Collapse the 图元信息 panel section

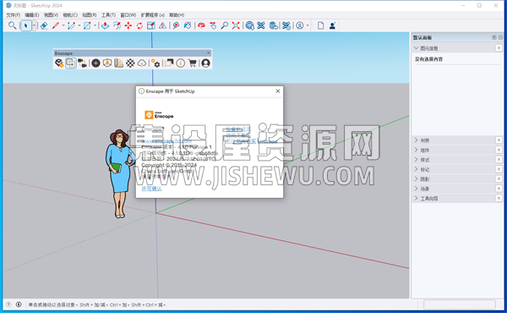tap(416, 48)
